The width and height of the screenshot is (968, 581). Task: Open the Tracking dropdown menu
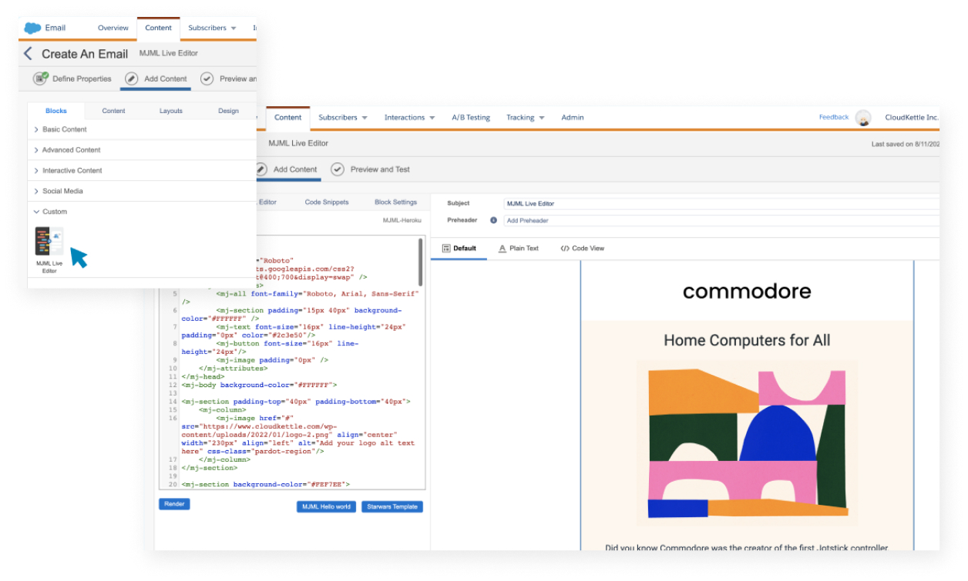click(x=526, y=118)
